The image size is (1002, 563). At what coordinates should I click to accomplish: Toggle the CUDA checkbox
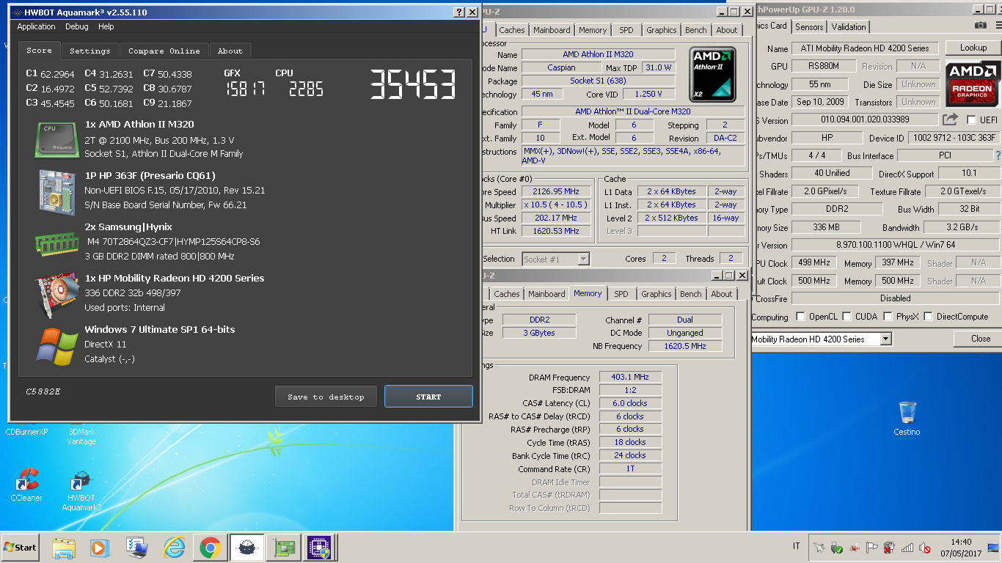(x=847, y=317)
